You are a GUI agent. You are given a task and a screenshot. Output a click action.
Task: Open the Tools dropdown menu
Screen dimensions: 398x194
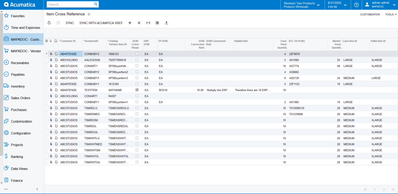click(x=391, y=14)
